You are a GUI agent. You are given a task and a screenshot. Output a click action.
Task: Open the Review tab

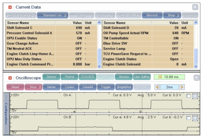tap(124, 77)
